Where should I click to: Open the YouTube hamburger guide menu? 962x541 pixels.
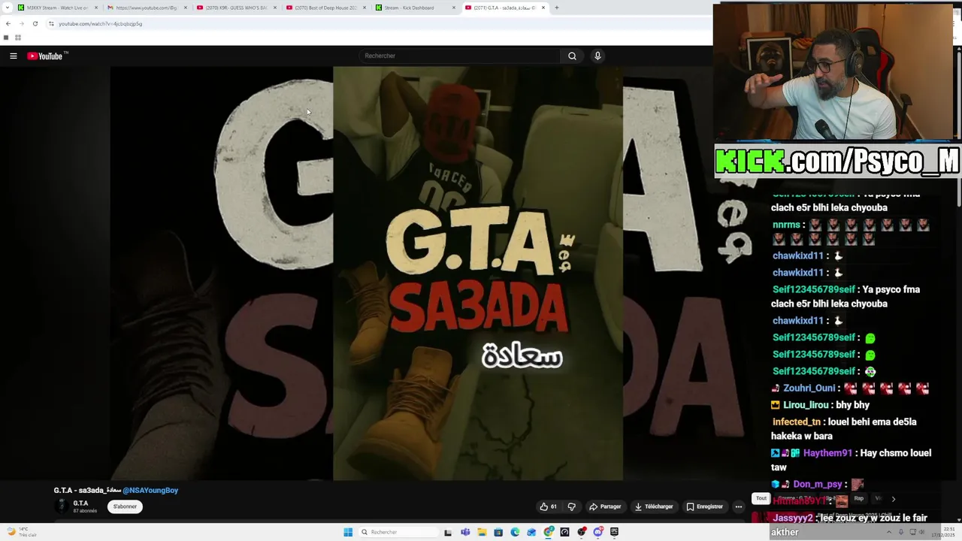(14, 56)
